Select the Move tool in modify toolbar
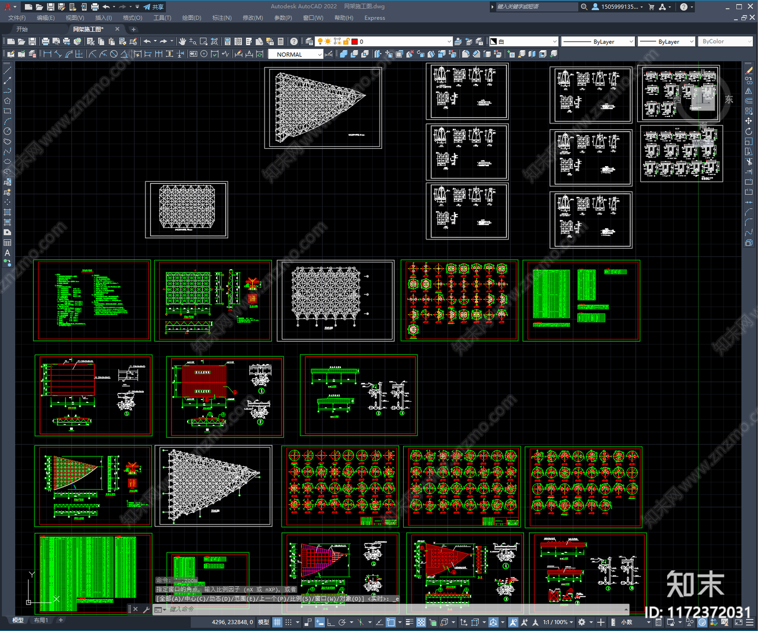 (749, 121)
